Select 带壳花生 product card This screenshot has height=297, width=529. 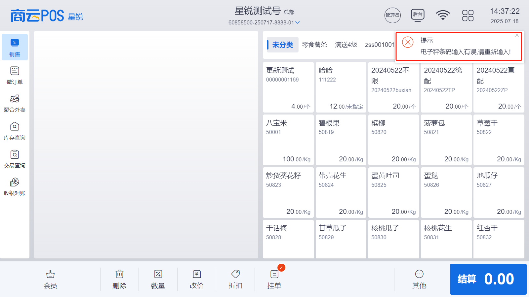(341, 193)
